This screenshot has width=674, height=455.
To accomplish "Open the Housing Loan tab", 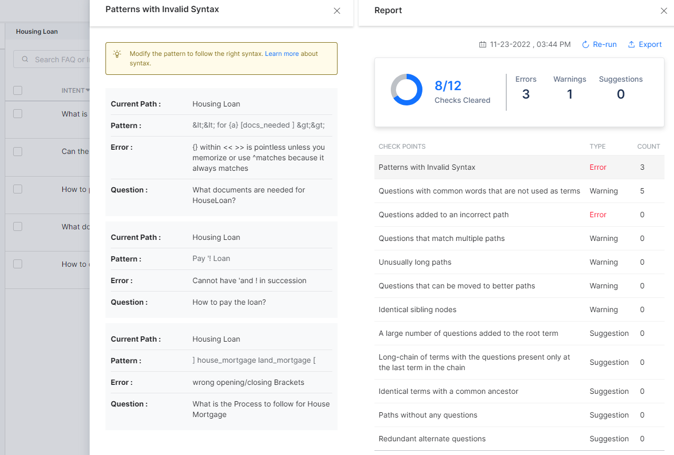I will click(37, 32).
